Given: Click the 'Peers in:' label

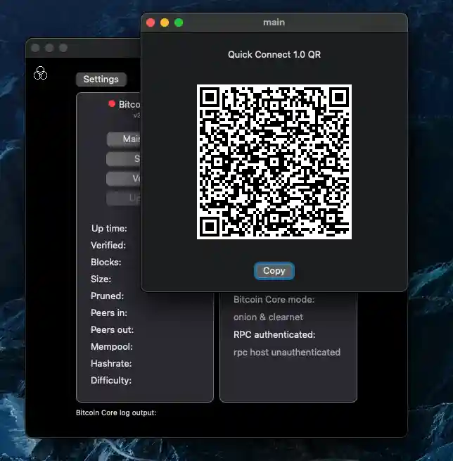Looking at the screenshot, I should coord(109,312).
